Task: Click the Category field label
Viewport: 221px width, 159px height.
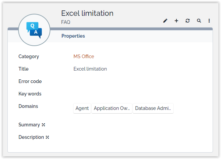Action: (29, 56)
